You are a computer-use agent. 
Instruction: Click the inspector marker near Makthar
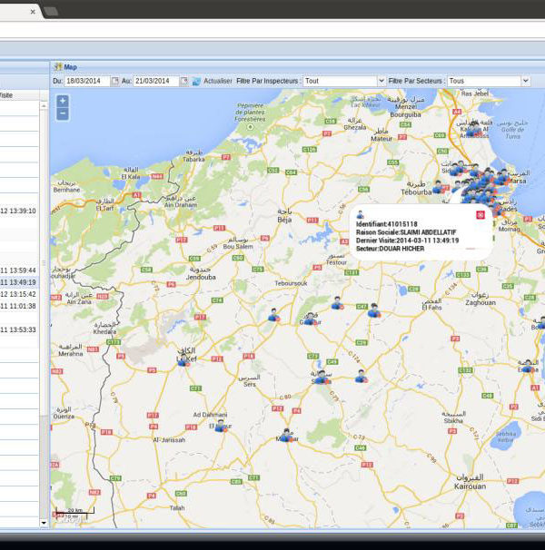(286, 434)
